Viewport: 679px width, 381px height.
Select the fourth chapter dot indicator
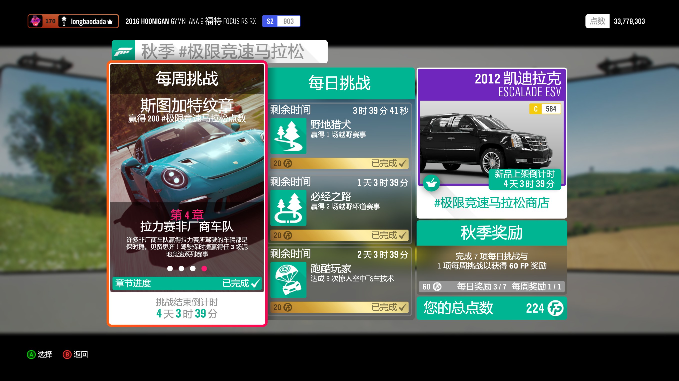tap(204, 268)
